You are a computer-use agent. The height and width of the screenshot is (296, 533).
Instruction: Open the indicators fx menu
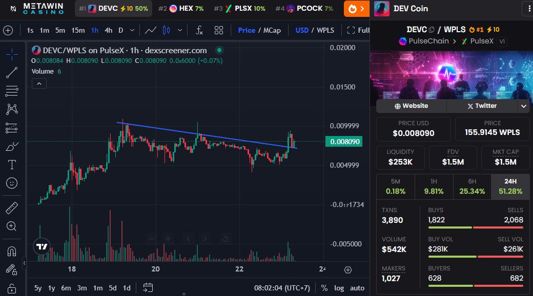click(x=199, y=31)
